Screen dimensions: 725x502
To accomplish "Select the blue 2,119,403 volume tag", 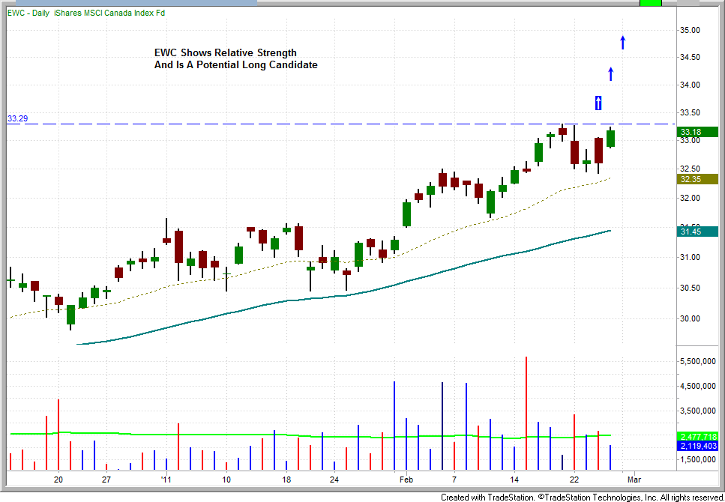I will point(697,447).
